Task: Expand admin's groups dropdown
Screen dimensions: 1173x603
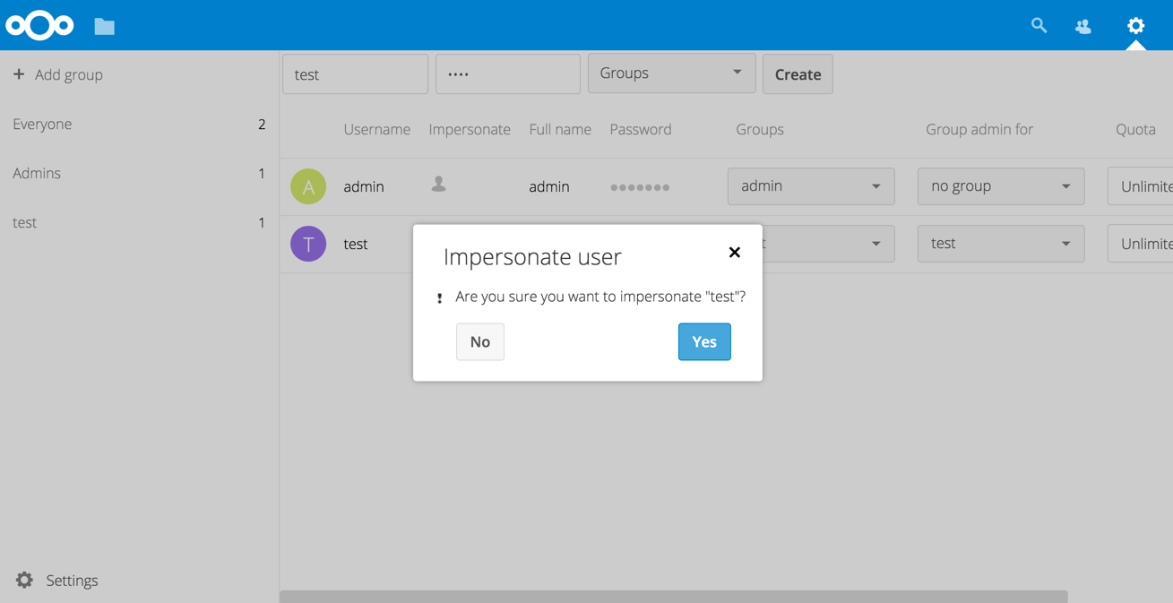Action: 810,186
